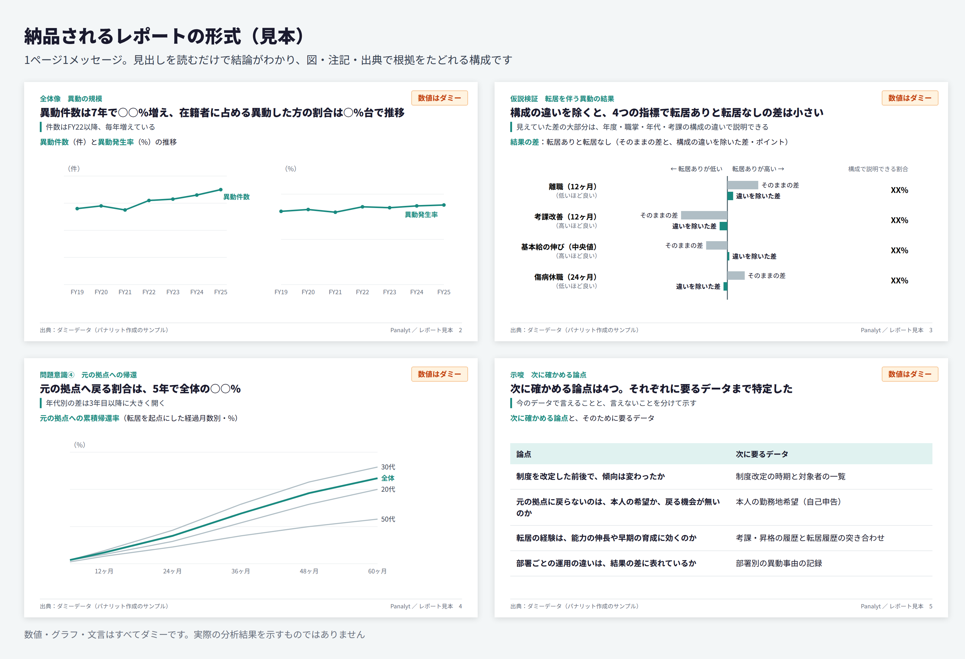Click heading 構成の違いを除くと、4つの指標で
Viewport: 965px width, 659px height.
(x=666, y=113)
